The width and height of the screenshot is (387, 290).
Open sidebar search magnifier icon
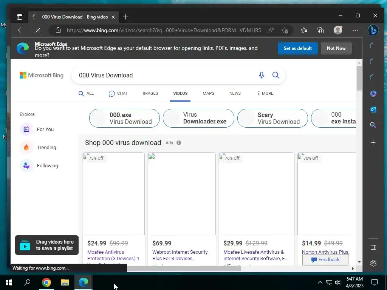coord(373,125)
